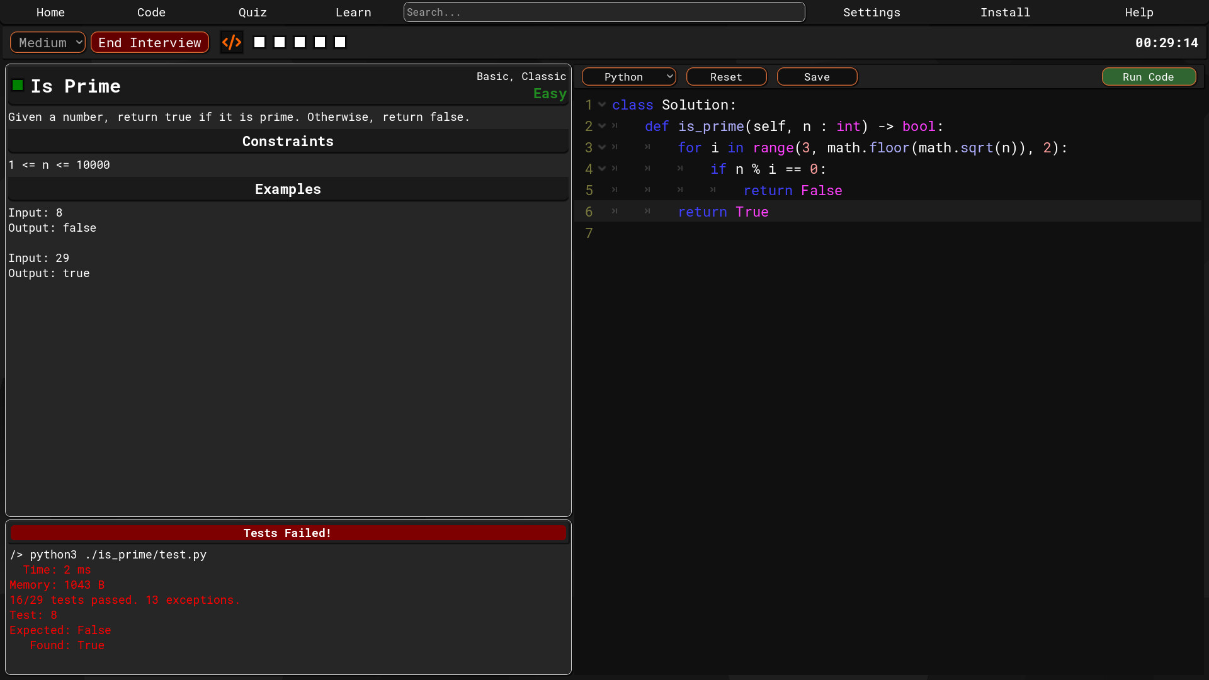
Task: Click inside the Search field
Action: (604, 12)
